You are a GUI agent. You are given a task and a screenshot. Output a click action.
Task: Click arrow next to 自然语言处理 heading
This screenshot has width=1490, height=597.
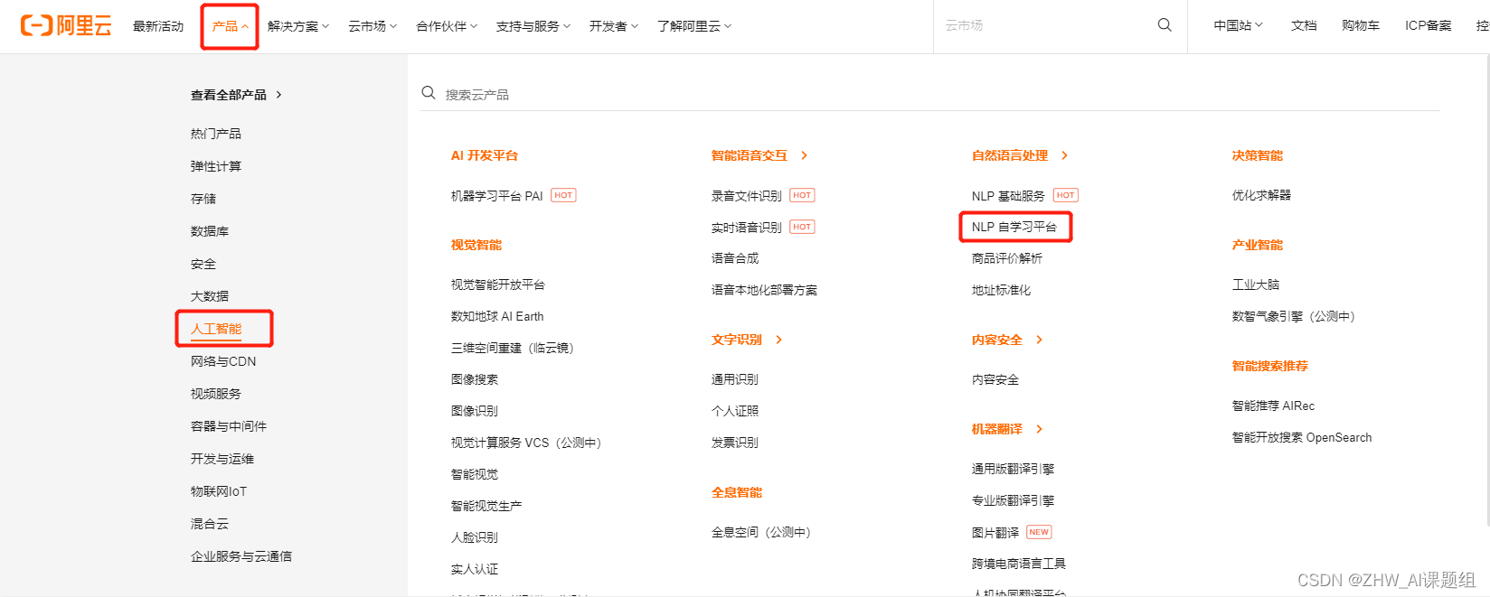1064,155
